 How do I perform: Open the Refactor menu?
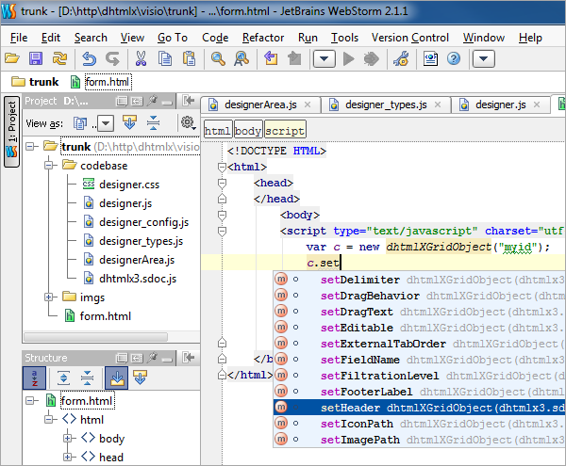tap(263, 38)
